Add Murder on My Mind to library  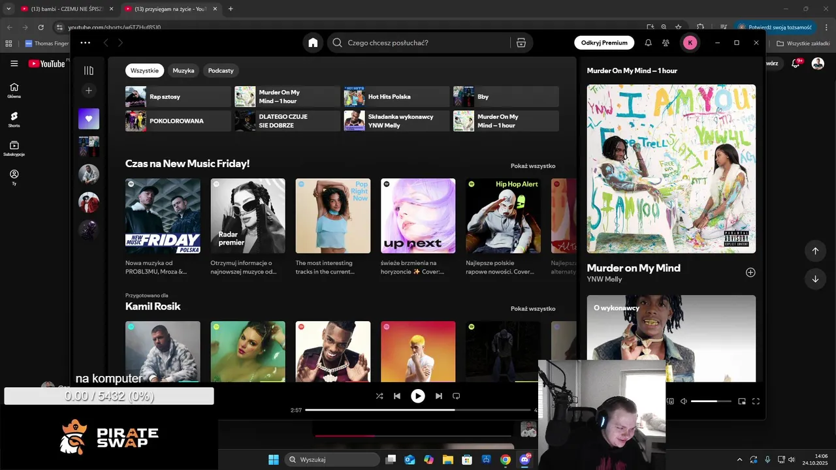[x=750, y=272]
